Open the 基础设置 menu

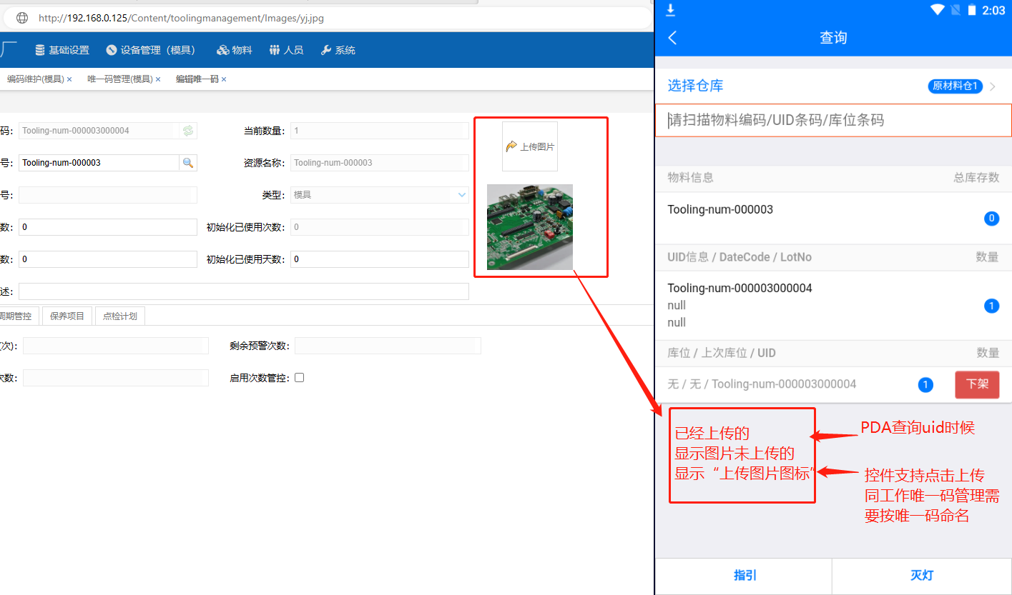point(62,50)
